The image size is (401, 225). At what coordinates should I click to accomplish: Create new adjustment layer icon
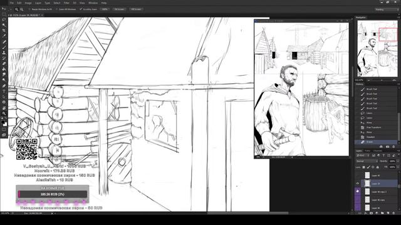[377, 213]
